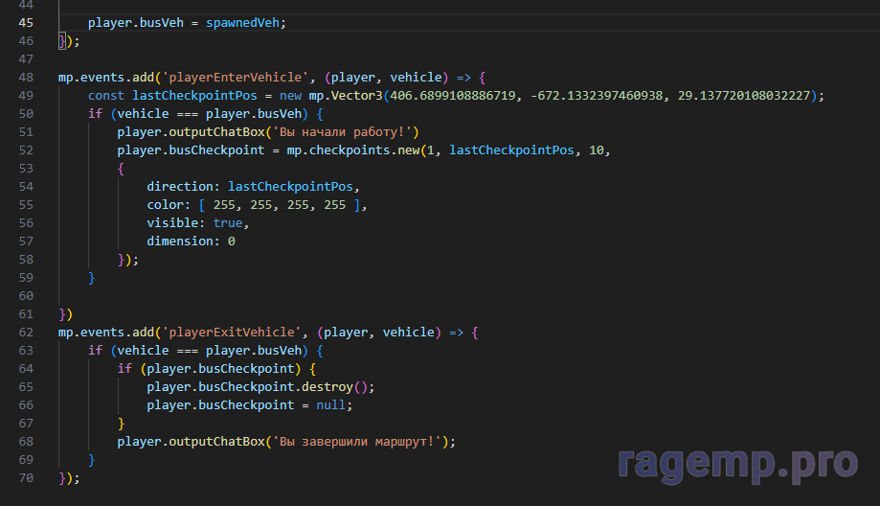
Task: Click the closing '});' on line 70
Action: tap(69, 478)
